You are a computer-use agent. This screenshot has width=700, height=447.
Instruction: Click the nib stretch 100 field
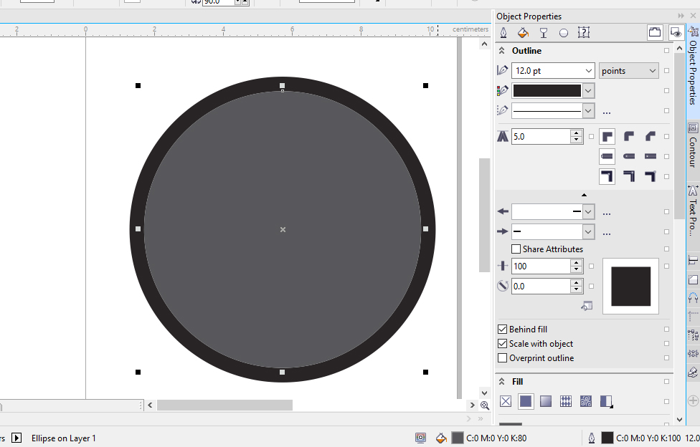point(541,266)
